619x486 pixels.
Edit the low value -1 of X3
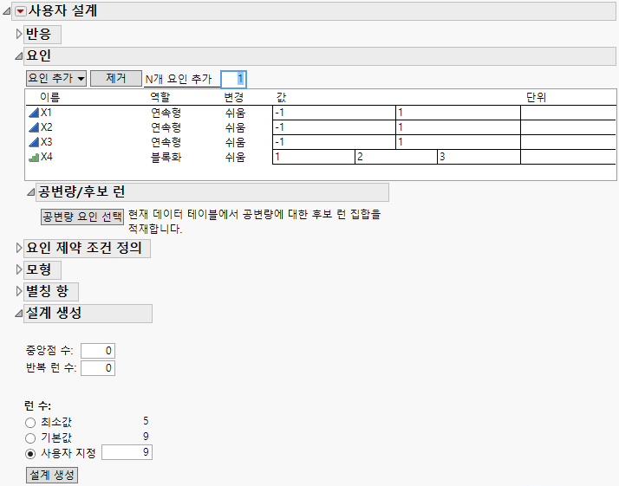(x=334, y=142)
